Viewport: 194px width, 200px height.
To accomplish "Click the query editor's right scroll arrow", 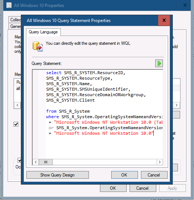I will tap(160, 162).
